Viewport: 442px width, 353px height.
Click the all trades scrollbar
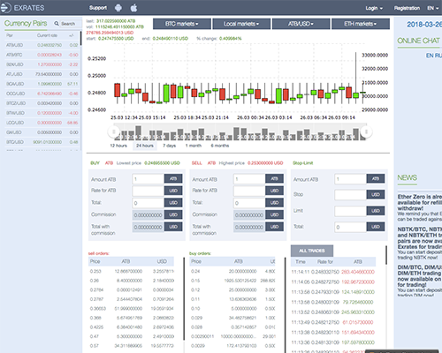(x=386, y=255)
